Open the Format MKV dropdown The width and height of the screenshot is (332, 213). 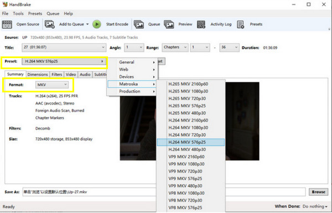point(52,85)
